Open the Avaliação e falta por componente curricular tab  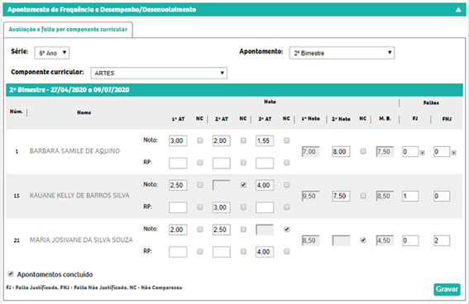[x=68, y=30]
